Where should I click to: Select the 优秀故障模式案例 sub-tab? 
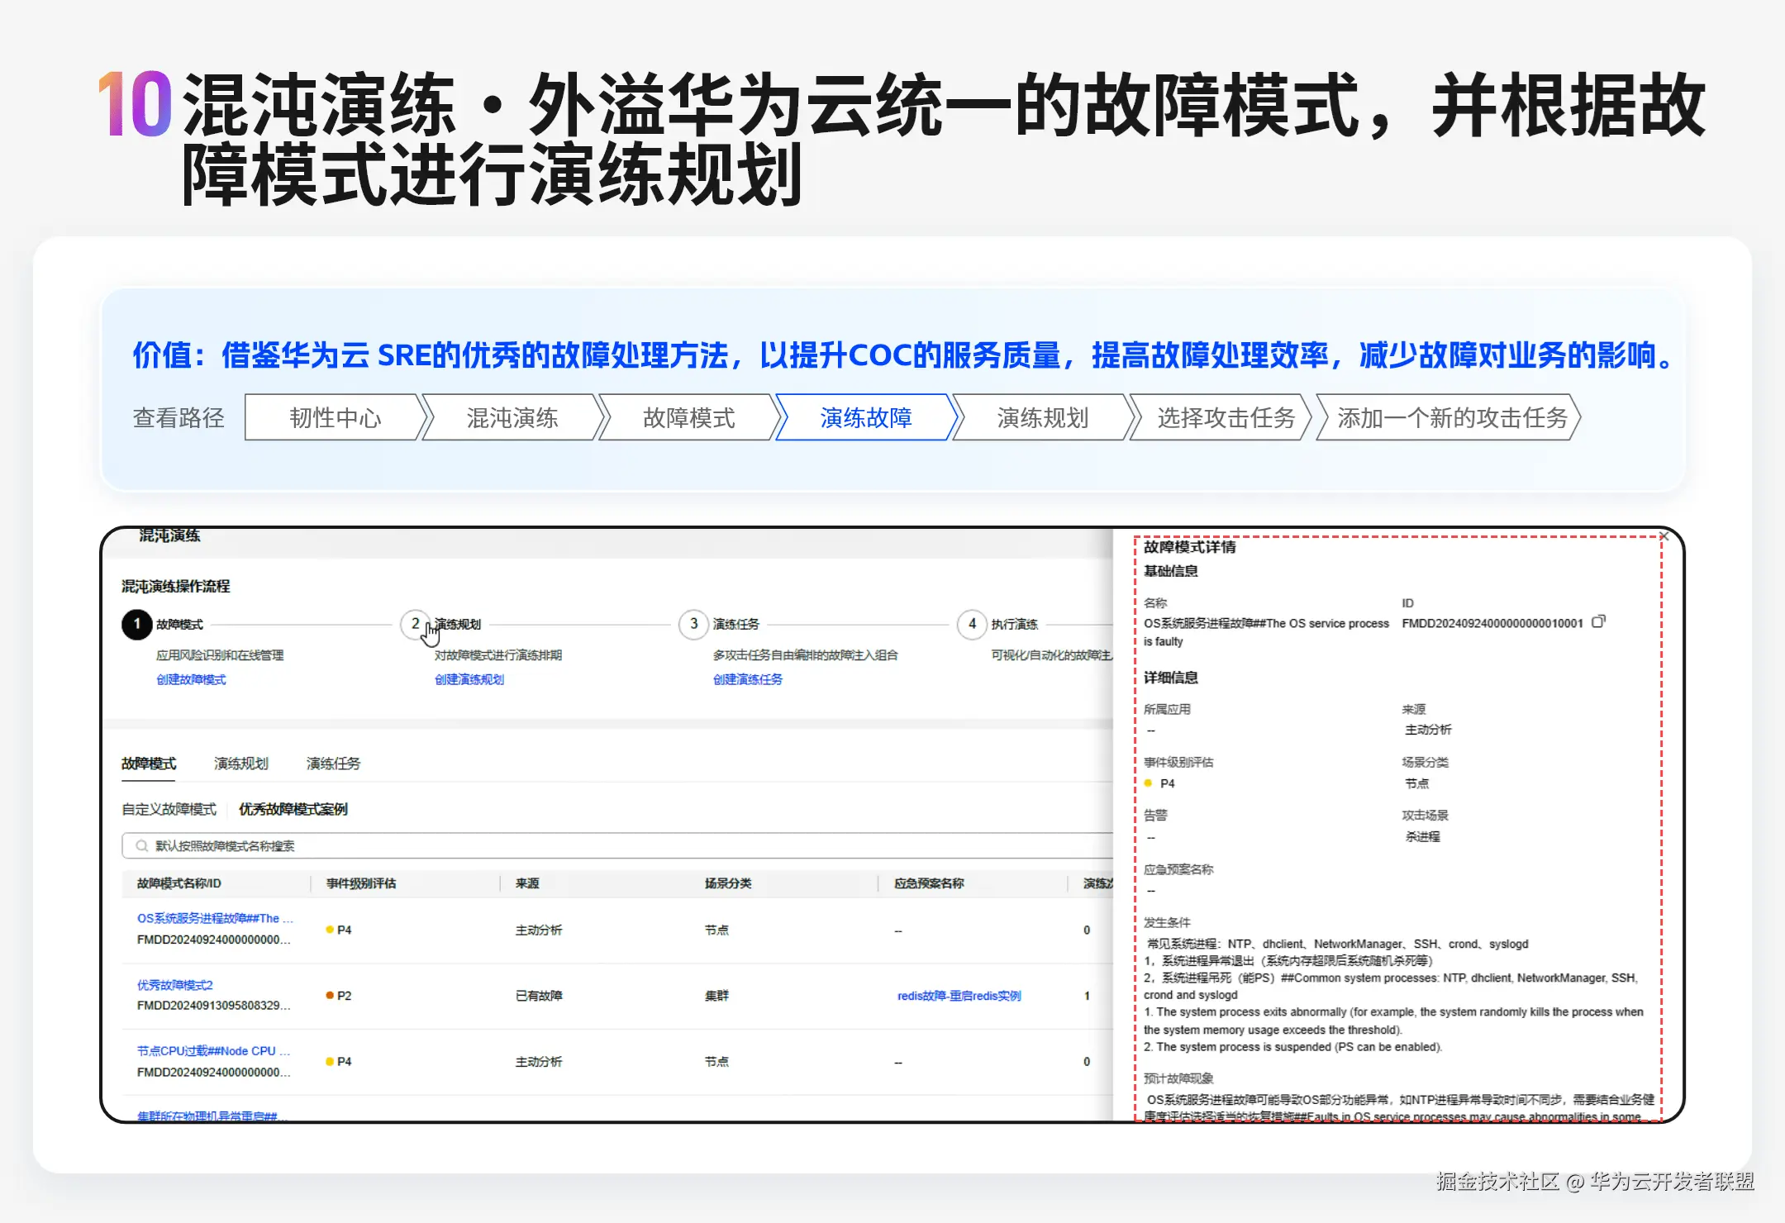(293, 809)
